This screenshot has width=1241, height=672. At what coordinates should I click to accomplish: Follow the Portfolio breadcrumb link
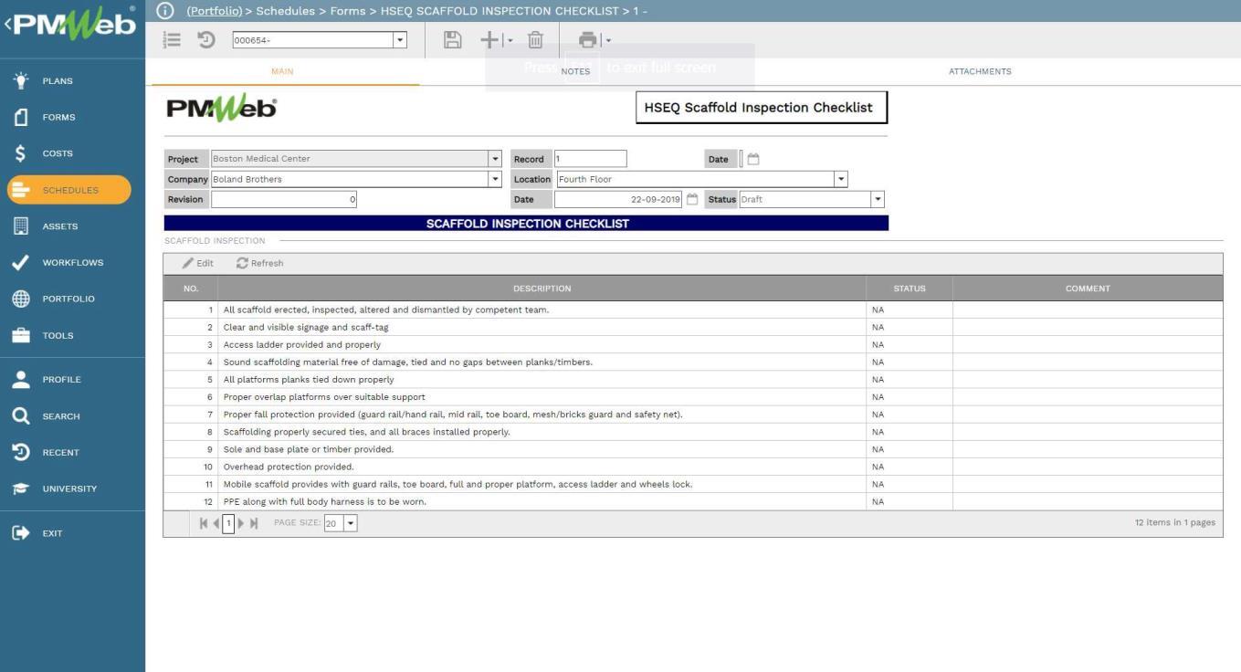(x=215, y=11)
